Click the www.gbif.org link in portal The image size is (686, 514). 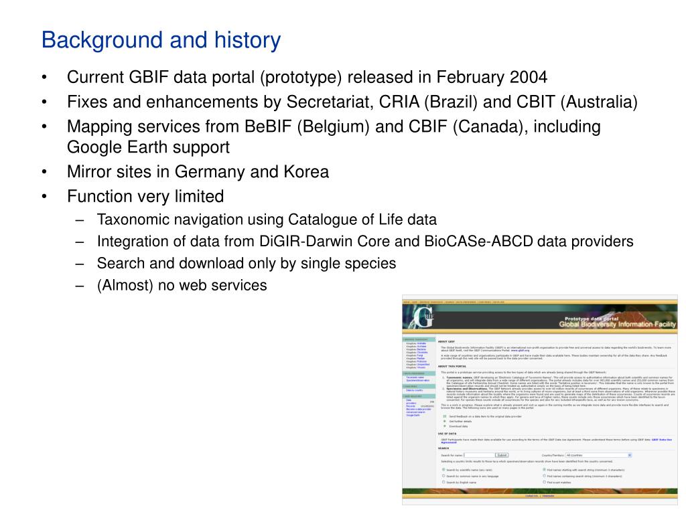[x=520, y=351]
